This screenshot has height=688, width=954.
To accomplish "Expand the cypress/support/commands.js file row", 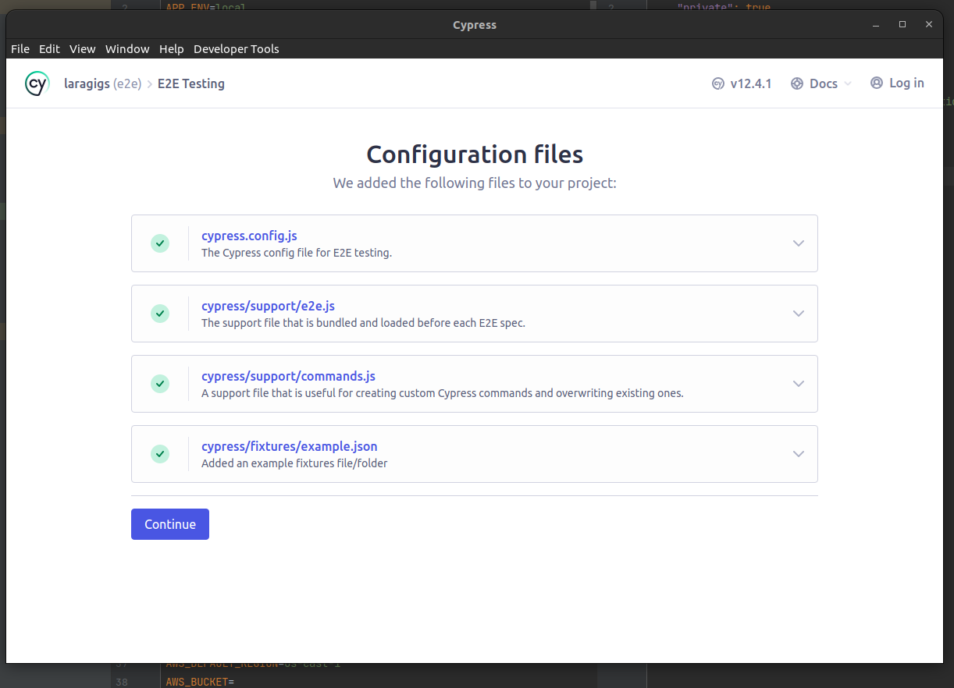I will [x=798, y=384].
